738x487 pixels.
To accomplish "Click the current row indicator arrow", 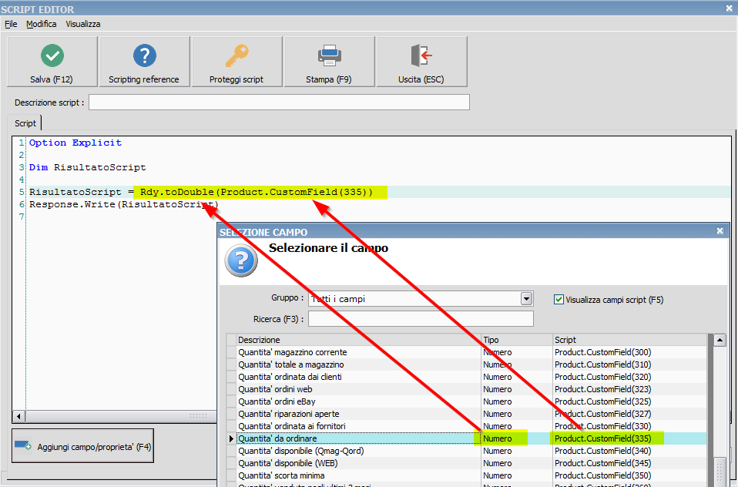I will [230, 438].
